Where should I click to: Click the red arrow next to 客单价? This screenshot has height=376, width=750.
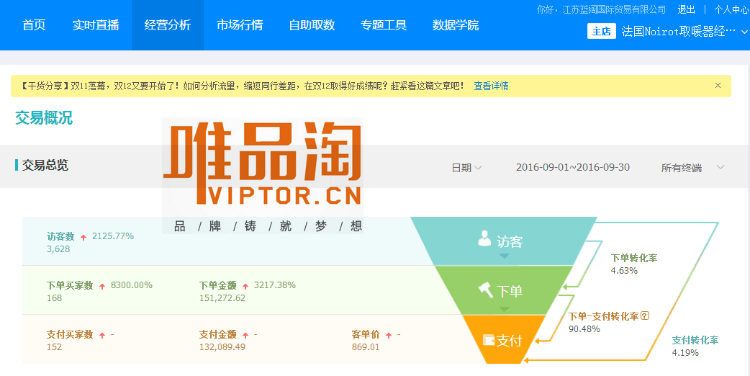[389, 335]
